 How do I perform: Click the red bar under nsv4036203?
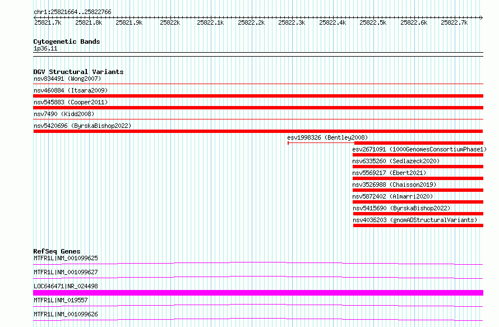pos(418,225)
